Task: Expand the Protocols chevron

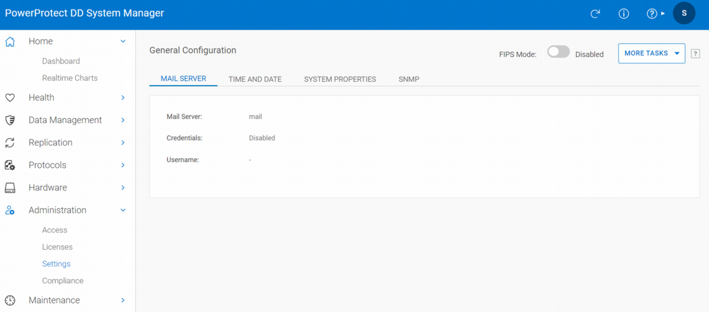Action: point(123,165)
